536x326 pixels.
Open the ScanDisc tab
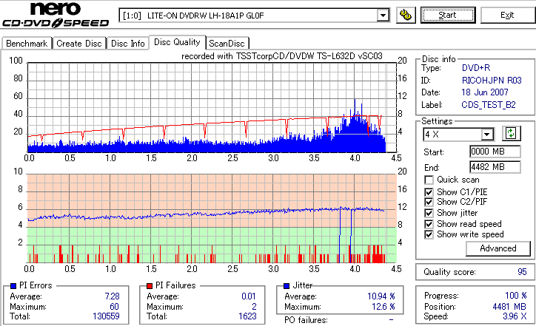pyautogui.click(x=227, y=44)
